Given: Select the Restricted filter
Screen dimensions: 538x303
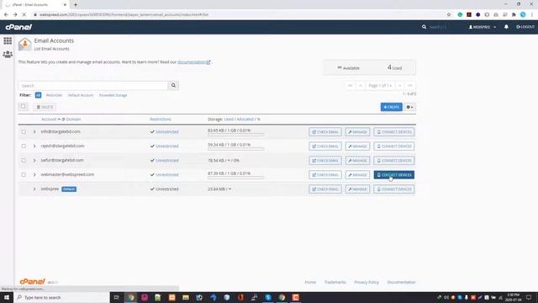Looking at the screenshot, I should pos(54,95).
